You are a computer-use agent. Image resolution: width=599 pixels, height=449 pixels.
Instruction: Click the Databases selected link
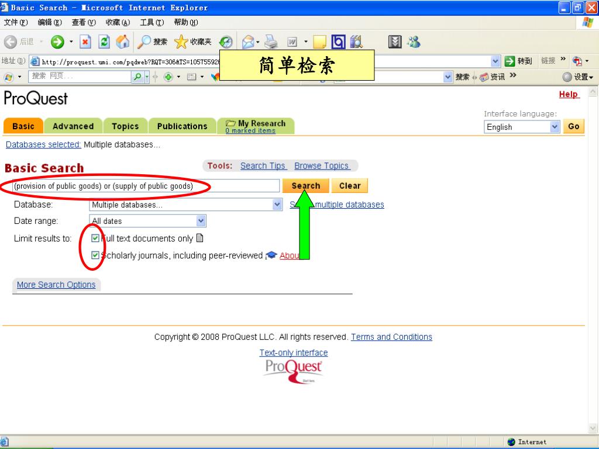pyautogui.click(x=43, y=144)
